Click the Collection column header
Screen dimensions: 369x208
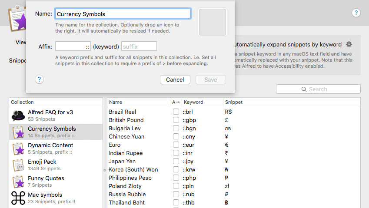tap(56, 102)
